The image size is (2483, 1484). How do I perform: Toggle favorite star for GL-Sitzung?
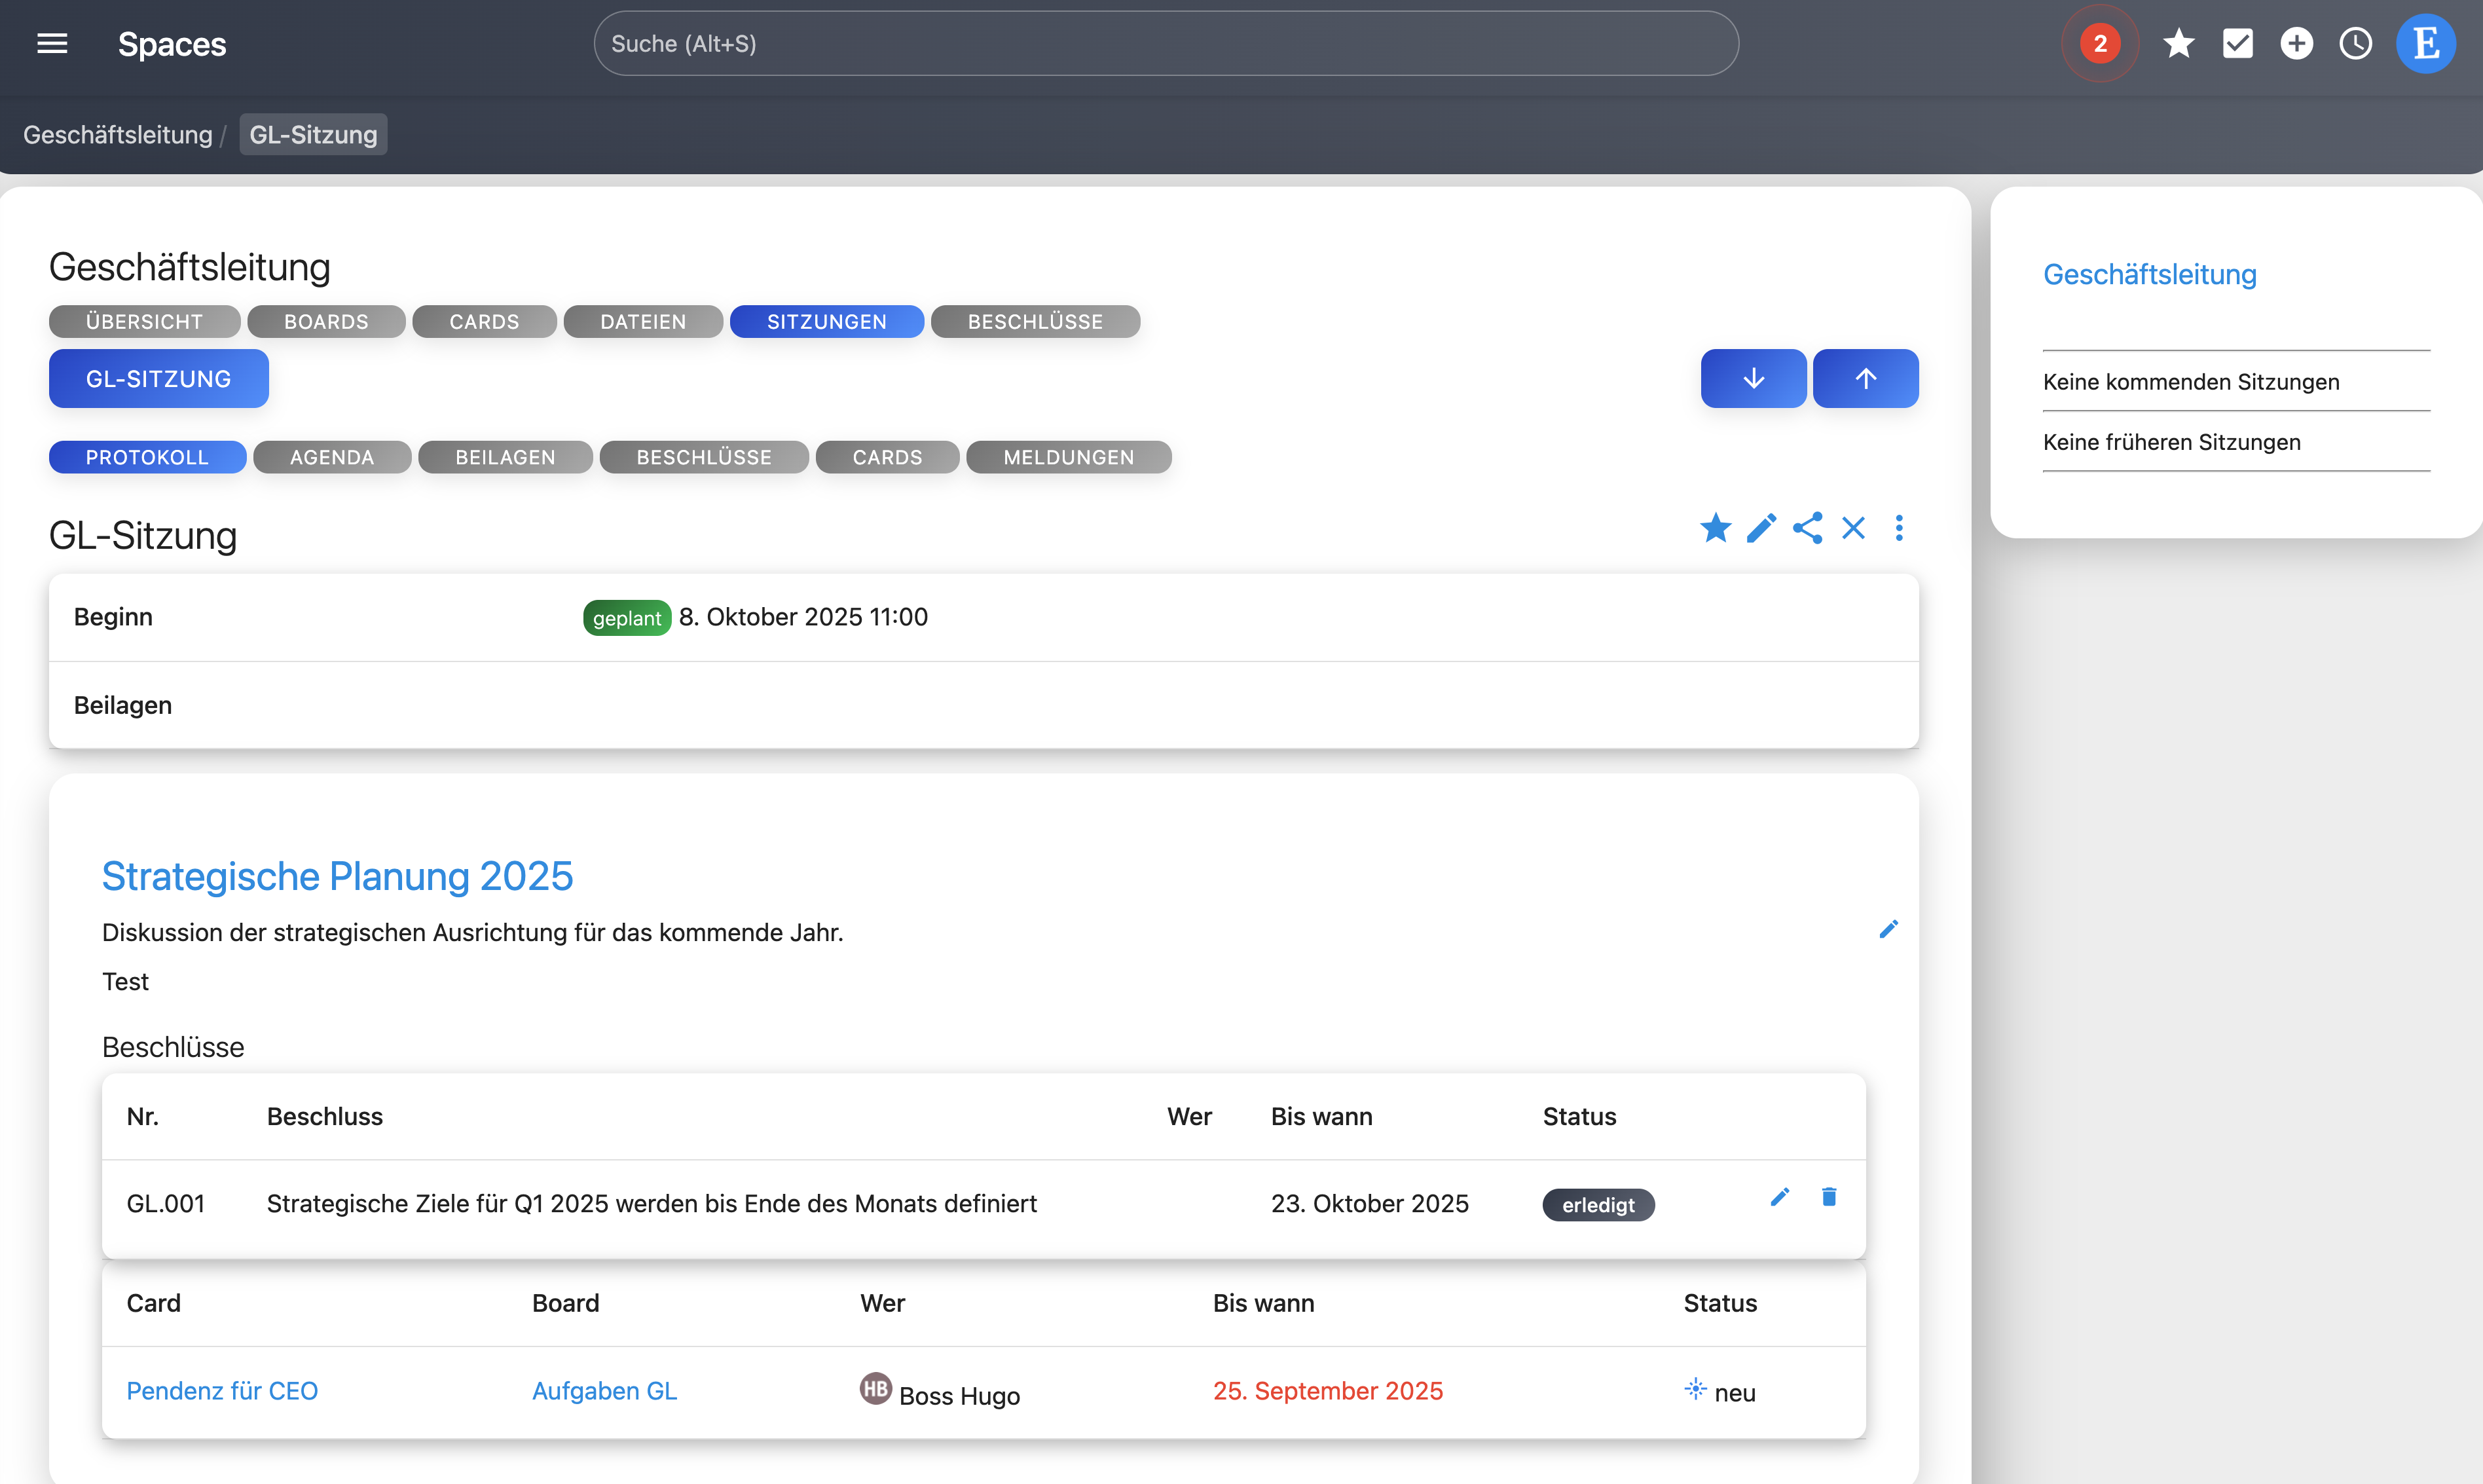tap(1716, 528)
